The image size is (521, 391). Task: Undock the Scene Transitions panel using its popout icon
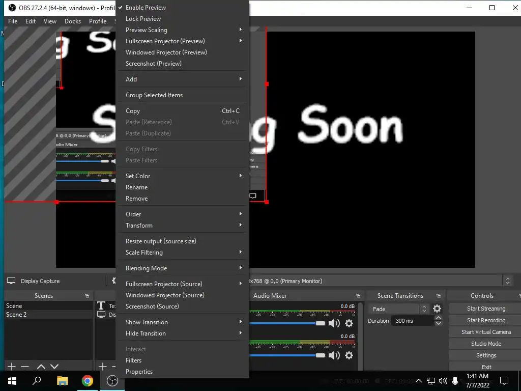point(438,296)
